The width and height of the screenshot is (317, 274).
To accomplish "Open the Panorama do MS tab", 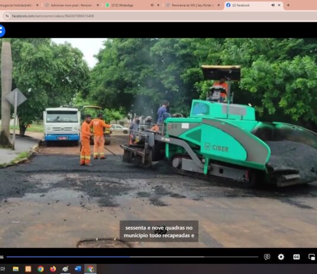I will click(192, 5).
